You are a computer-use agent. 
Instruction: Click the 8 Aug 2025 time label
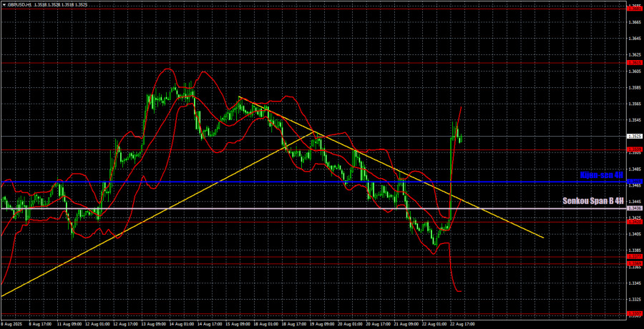tap(11, 325)
